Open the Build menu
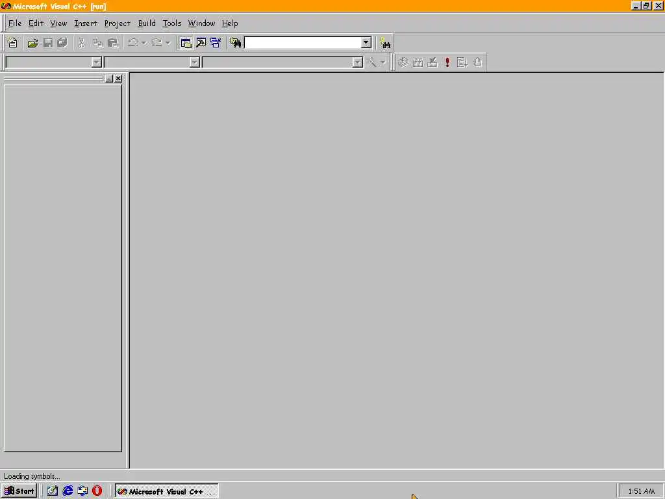 tap(147, 23)
